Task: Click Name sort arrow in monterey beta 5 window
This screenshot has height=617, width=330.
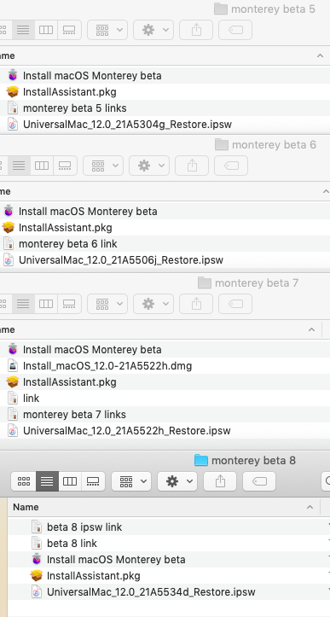Action: (320, 55)
